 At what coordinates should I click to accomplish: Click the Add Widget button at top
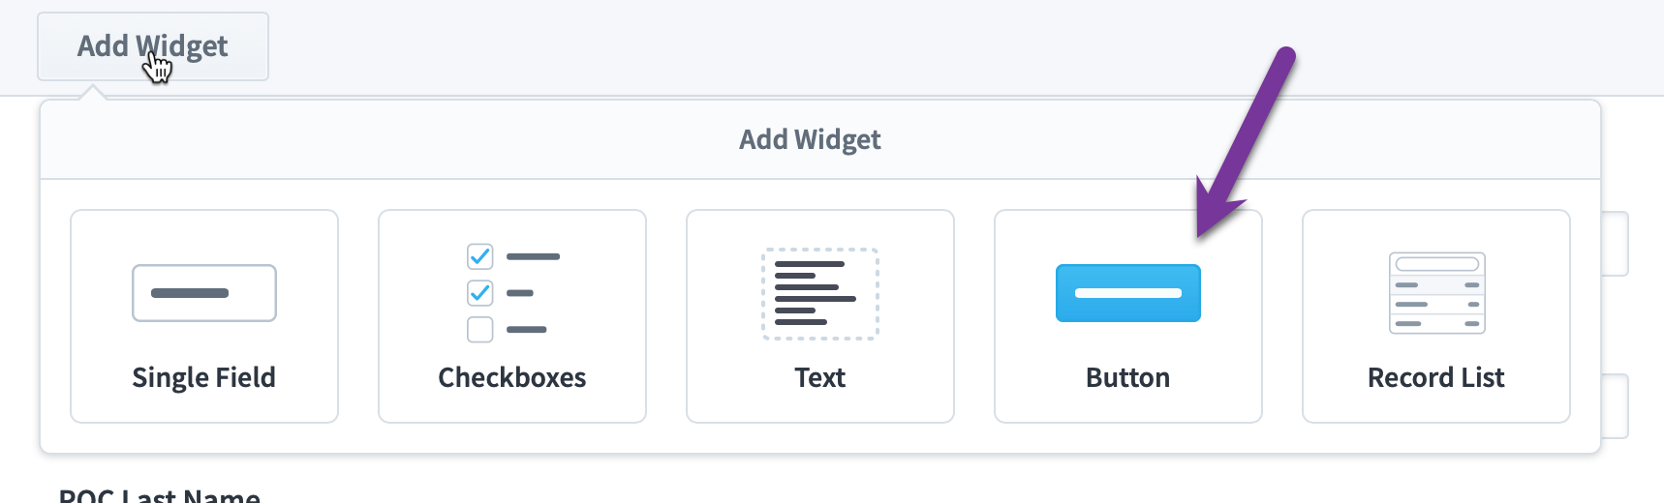[x=153, y=46]
